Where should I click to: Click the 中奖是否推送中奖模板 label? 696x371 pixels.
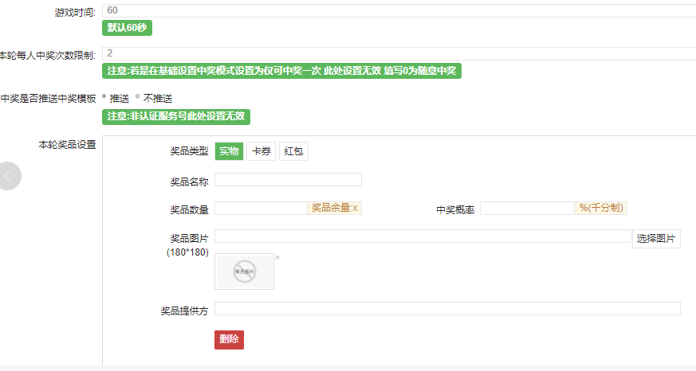[x=49, y=99]
